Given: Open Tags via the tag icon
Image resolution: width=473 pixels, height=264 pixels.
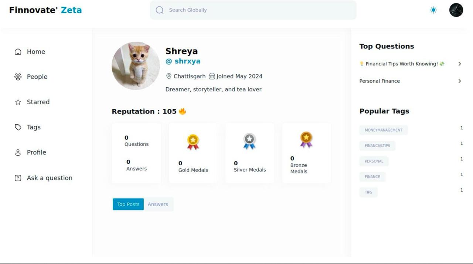Looking at the screenshot, I should (x=18, y=127).
